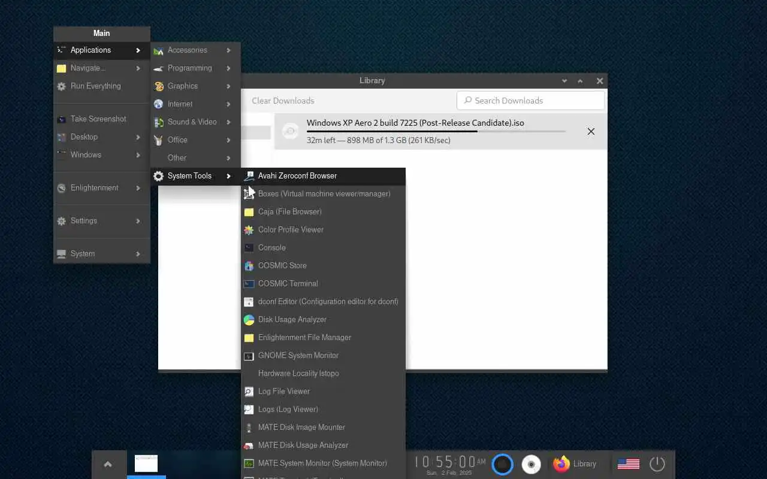Click the MATE Disk Usage Analyzer icon
Image resolution: width=767 pixels, height=479 pixels.
(249, 445)
